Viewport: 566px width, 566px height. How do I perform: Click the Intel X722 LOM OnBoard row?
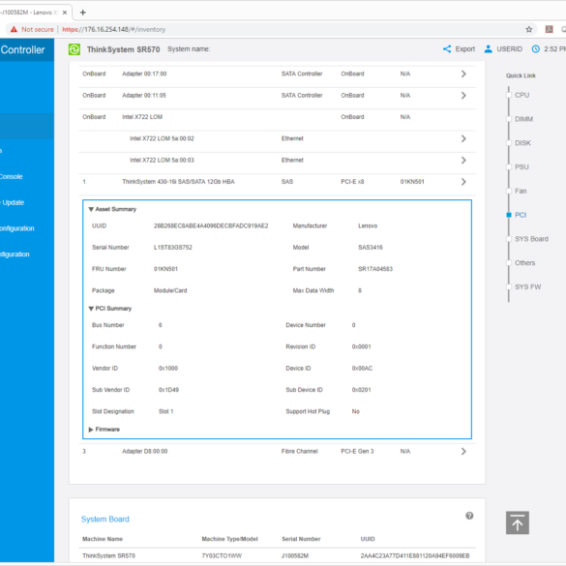pos(277,117)
